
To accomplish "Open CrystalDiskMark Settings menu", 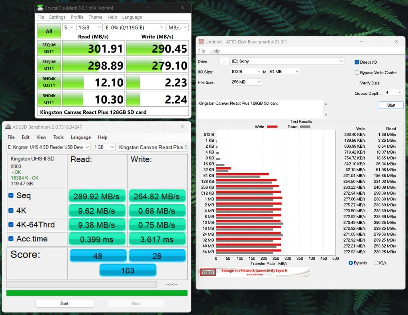I will [x=57, y=17].
